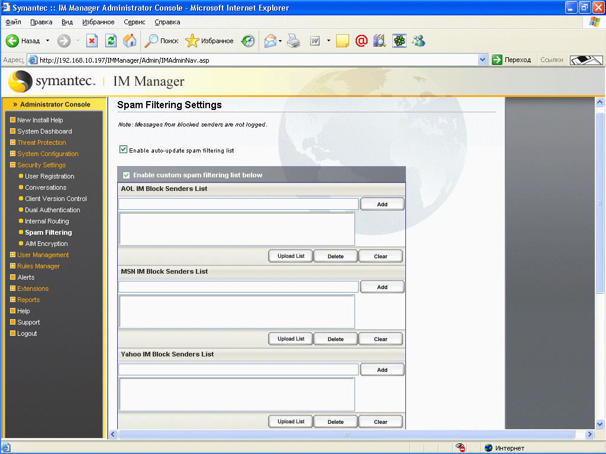Screen dimensions: 606x454
Task: Open the Файл menu
Action: coord(13,22)
